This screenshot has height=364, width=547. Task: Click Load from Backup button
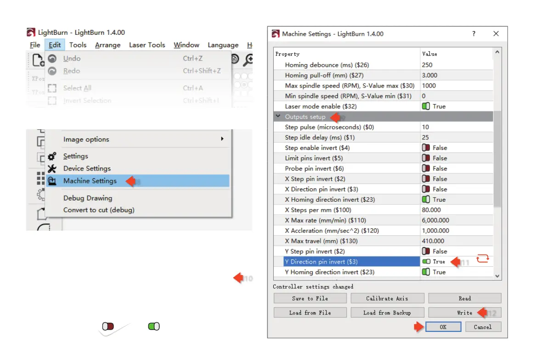[387, 313]
